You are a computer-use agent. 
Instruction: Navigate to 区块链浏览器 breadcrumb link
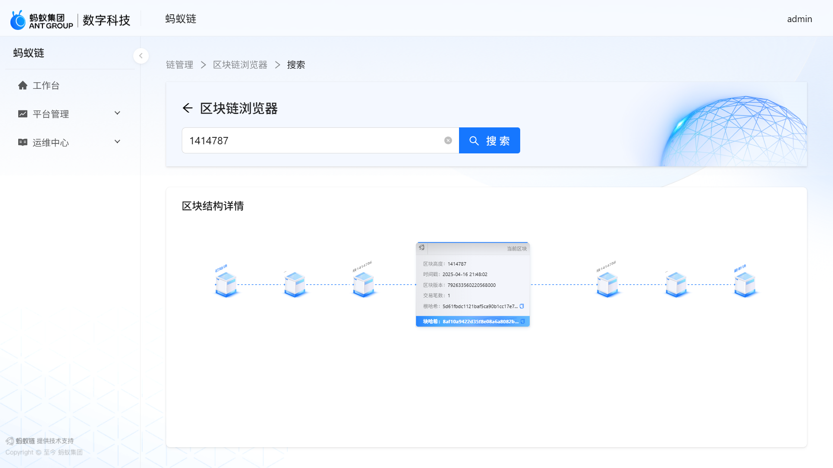pyautogui.click(x=240, y=65)
